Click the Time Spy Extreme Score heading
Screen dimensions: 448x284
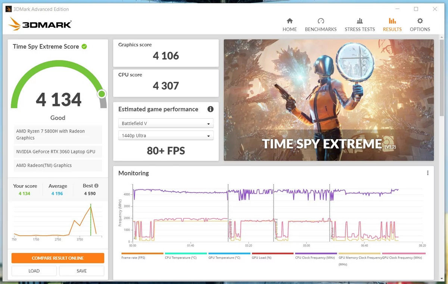click(46, 46)
